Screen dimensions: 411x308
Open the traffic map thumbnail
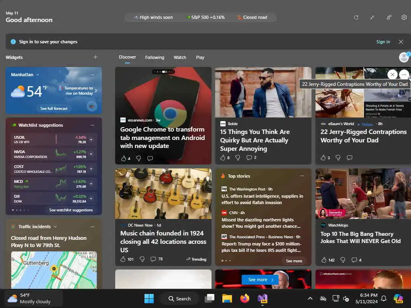[x=54, y=270]
